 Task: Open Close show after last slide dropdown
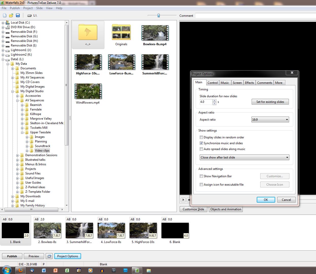click(x=244, y=157)
